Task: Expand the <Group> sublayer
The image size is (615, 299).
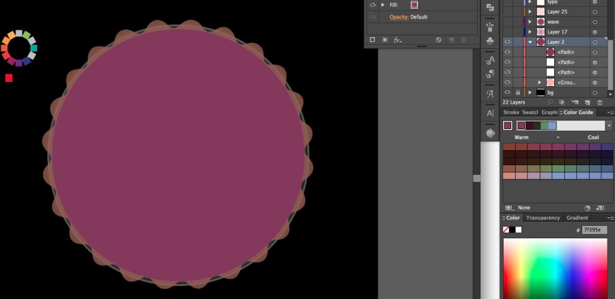Action: point(540,83)
